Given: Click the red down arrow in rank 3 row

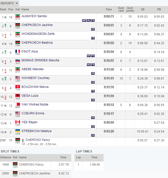Looking at the screenshot, I should click(5, 36).
